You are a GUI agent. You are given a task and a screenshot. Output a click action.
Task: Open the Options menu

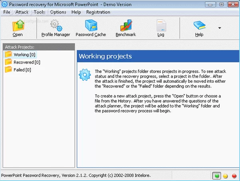[58, 12]
